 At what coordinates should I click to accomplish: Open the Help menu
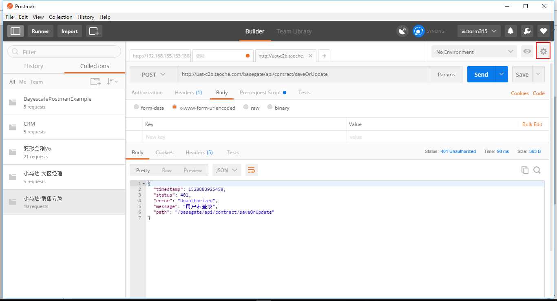point(105,17)
